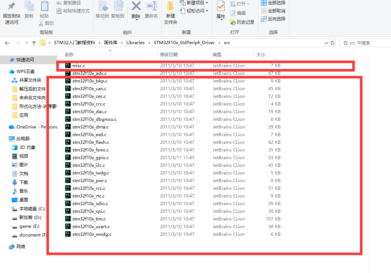Open the Move to (移动到) menu
This screenshot has width=391, height=273.
click(102, 10)
